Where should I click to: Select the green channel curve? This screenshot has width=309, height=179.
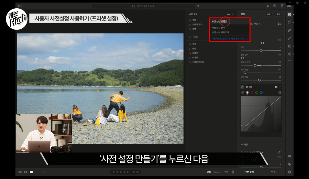(257, 92)
